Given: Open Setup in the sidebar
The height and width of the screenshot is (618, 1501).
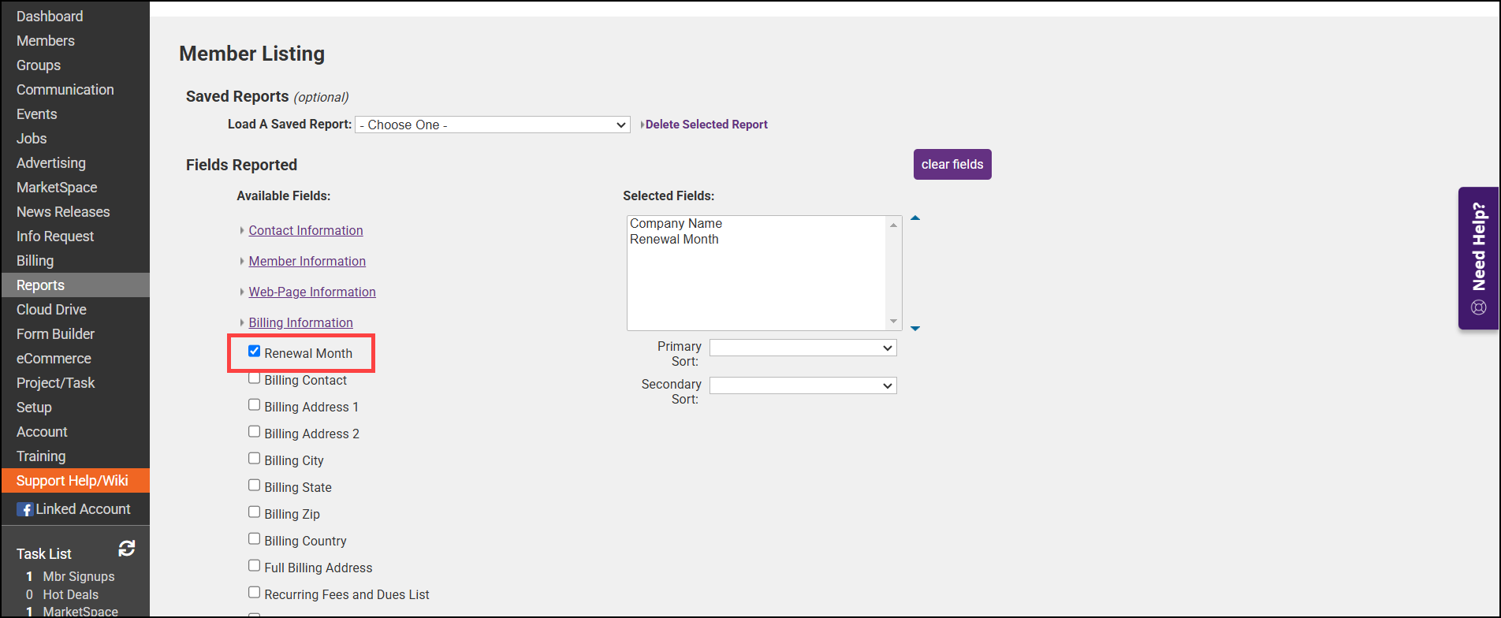Looking at the screenshot, I should (34, 408).
